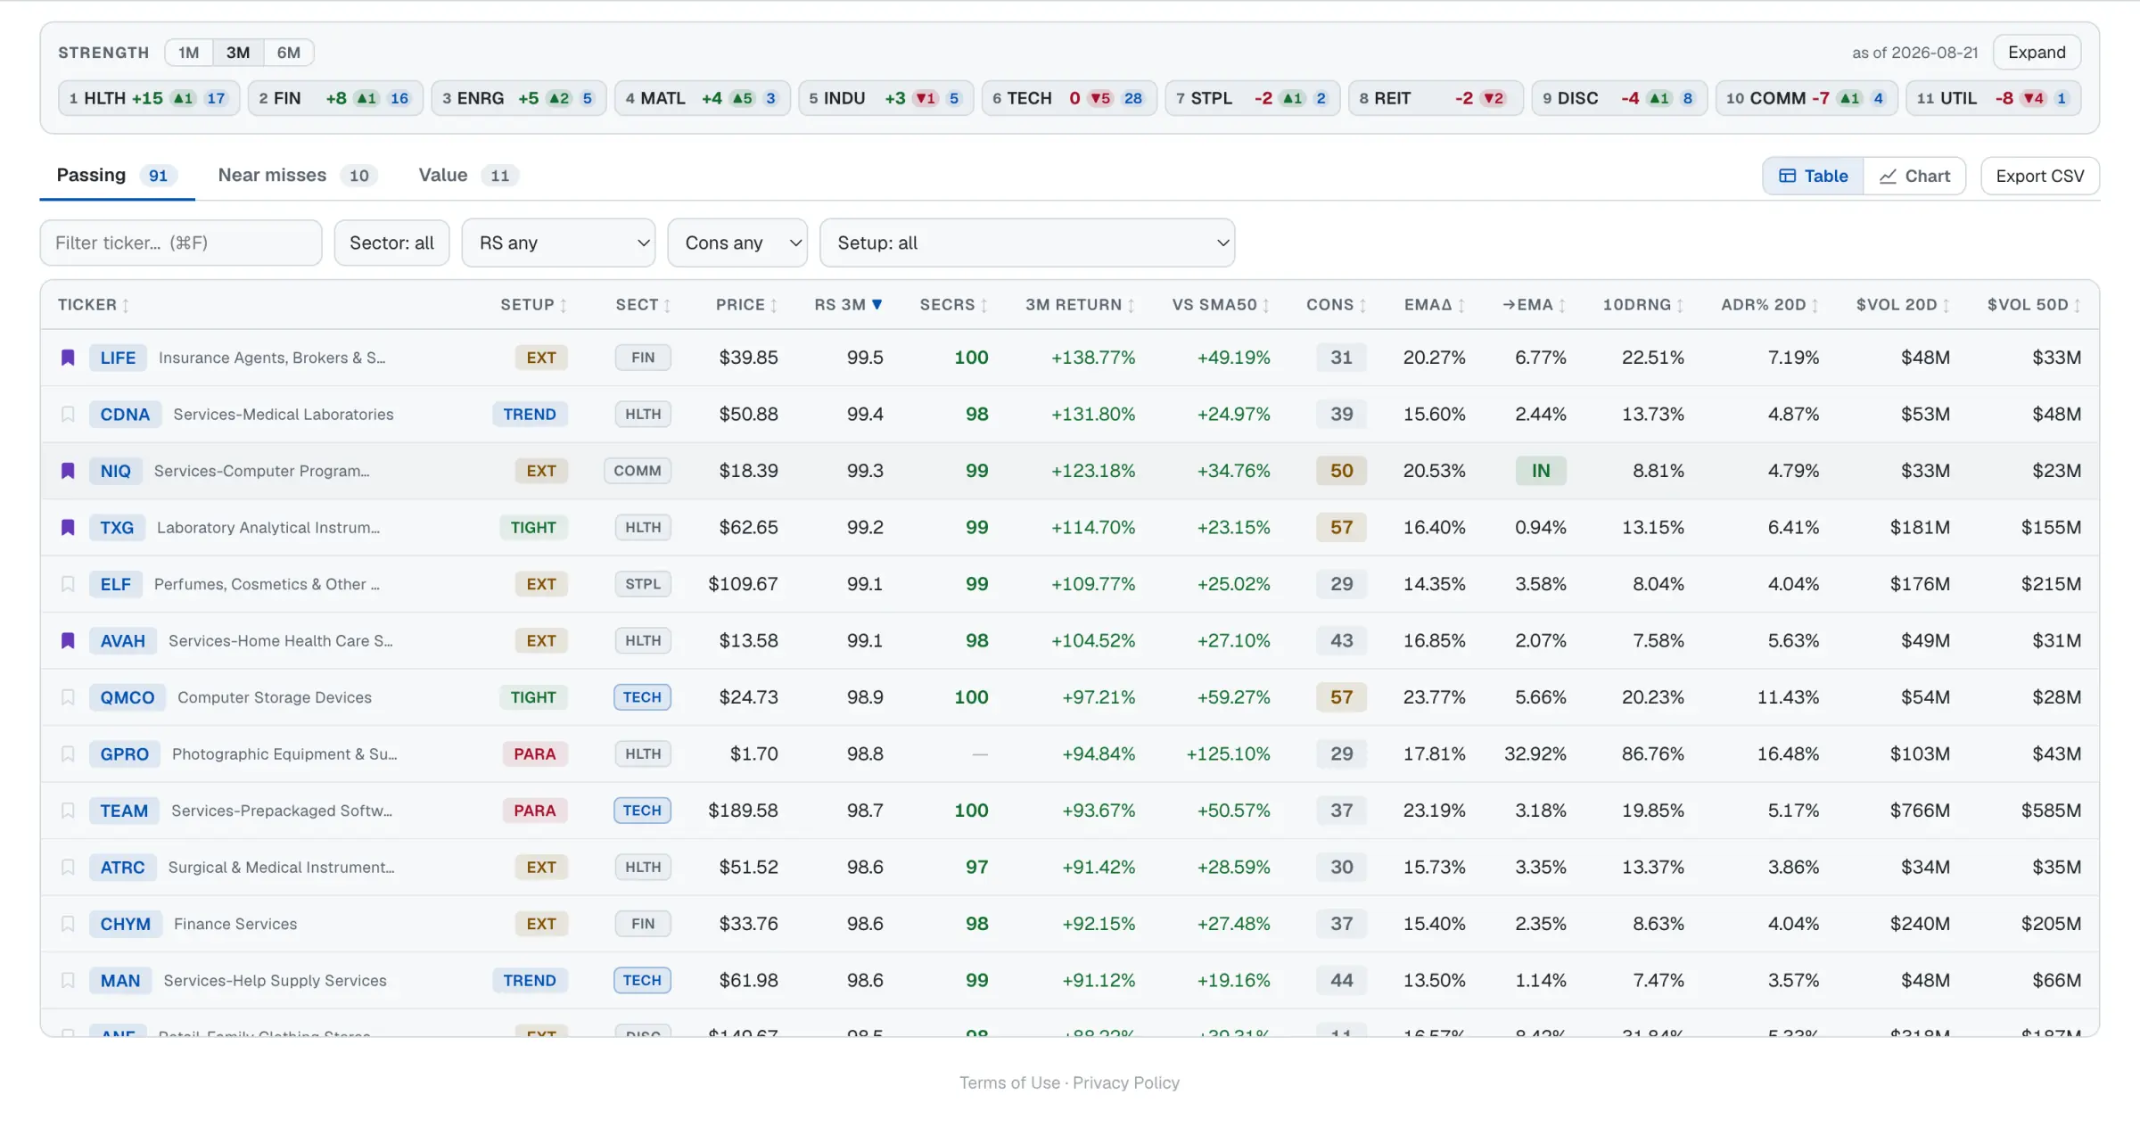Viewport: 2140px width, 1136px height.
Task: Toggle bookmark for TEAM row
Action: pos(68,811)
